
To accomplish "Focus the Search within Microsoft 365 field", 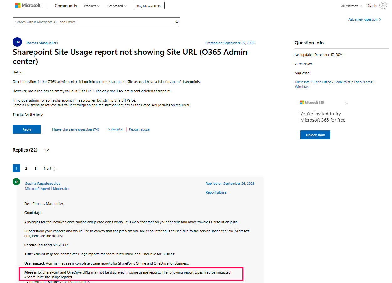I will [94, 22].
